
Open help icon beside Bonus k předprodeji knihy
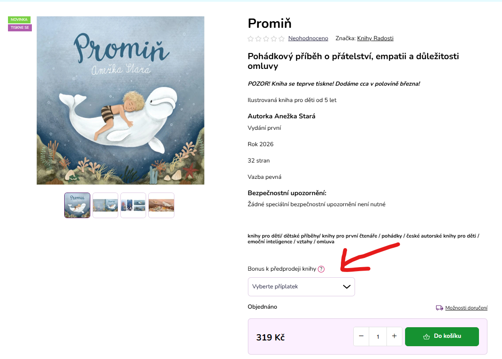(321, 269)
